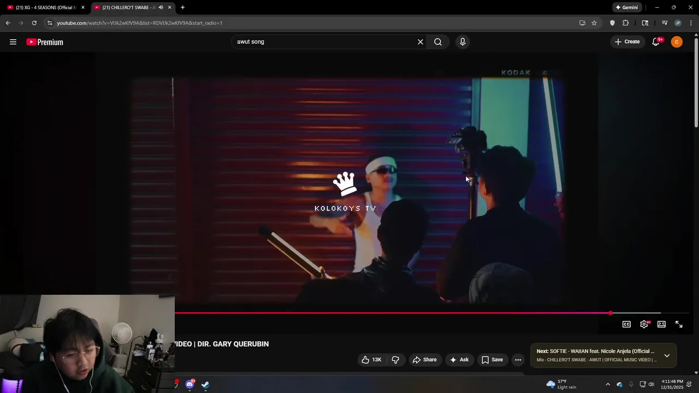699x393 pixels.
Task: Submit search with the magnifier button
Action: [438, 42]
